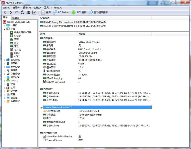Screen dimensions: 191x149
Task: Expand the 网络设备 tree node
Action: 5,77
